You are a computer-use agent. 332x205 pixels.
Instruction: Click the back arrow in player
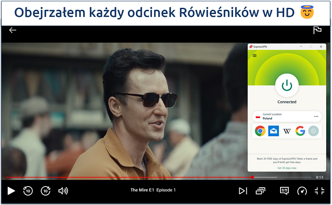[12, 30]
